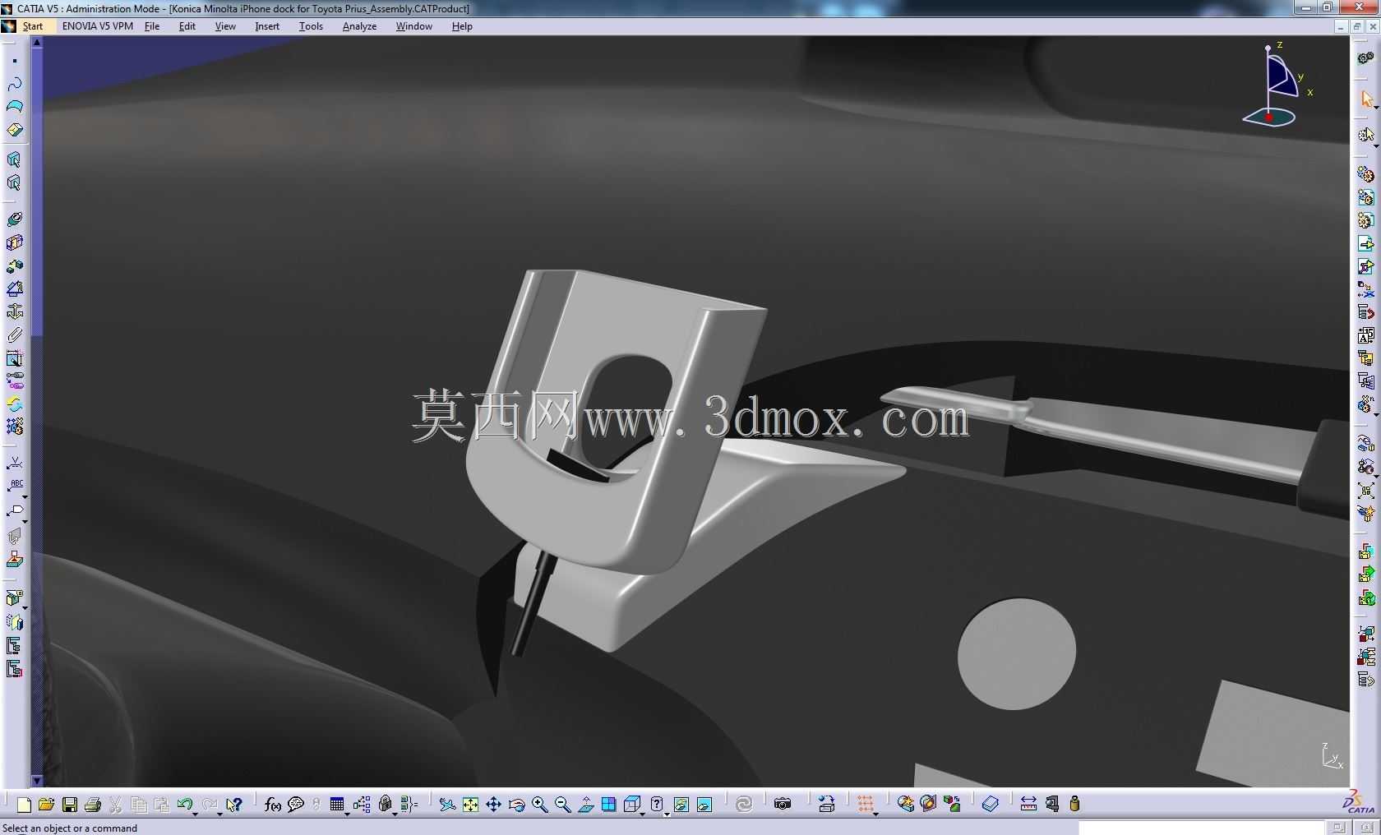
Task: Open the Formula f(x) tool
Action: [x=273, y=805]
